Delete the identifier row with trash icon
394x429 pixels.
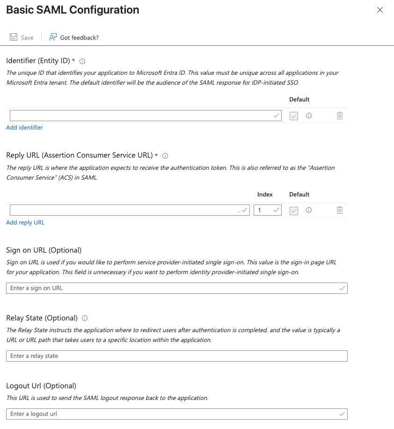point(340,116)
